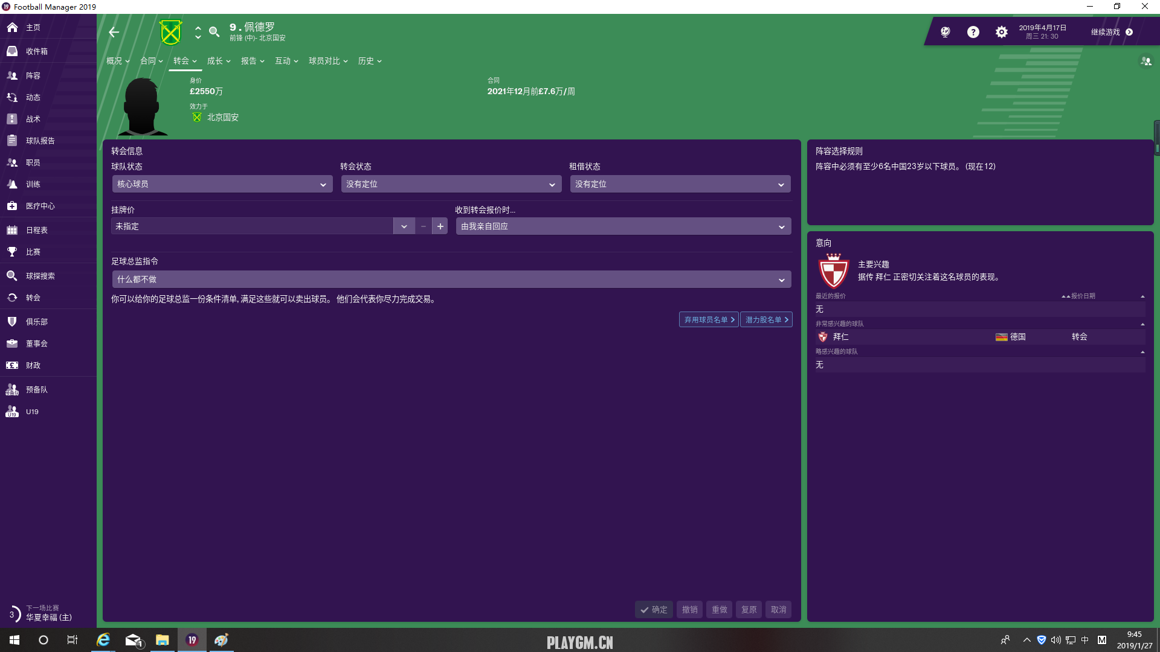This screenshot has height=652, width=1160.
Task: Open U19 squad icon
Action: [12, 411]
